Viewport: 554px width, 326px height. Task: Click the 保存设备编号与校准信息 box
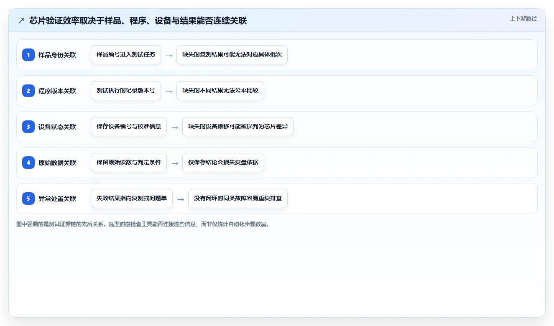(129, 127)
